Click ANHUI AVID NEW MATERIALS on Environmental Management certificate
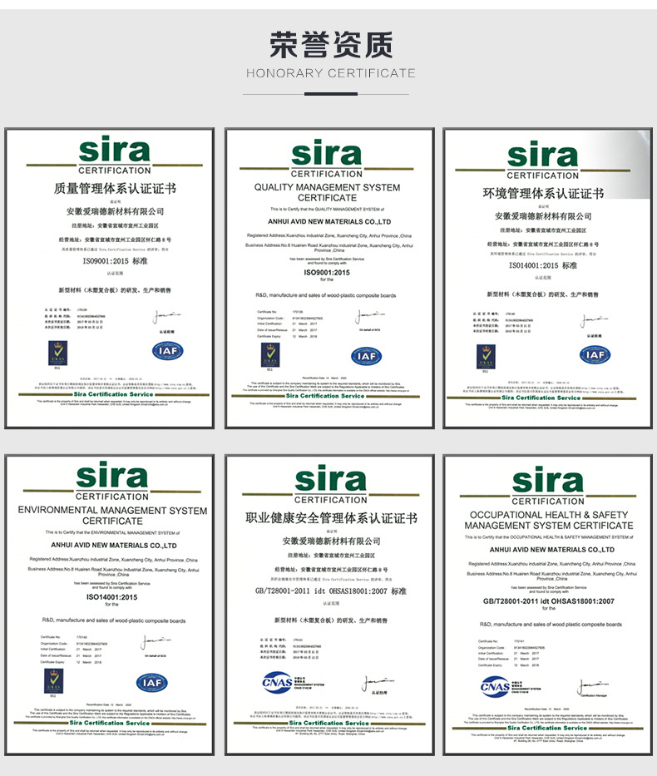 (x=114, y=546)
